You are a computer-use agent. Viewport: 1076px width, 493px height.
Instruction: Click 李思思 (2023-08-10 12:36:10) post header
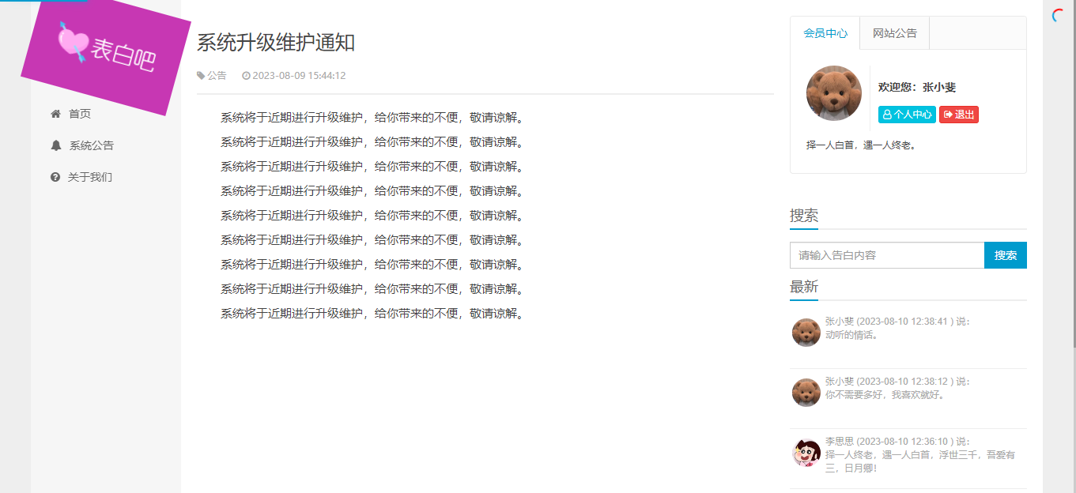[x=897, y=442]
